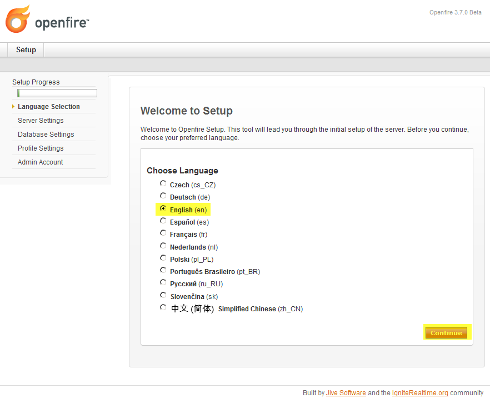This screenshot has height=413, width=490.
Task: Select the Czech (cs_CZ) radio button
Action: (x=163, y=183)
